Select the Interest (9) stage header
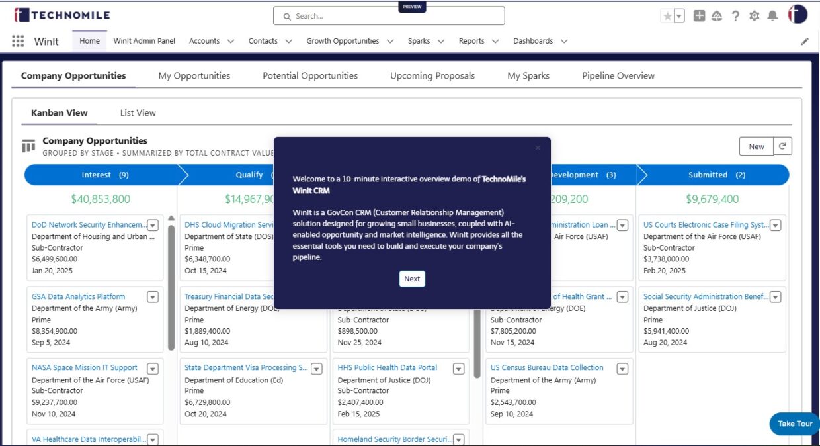The width and height of the screenshot is (820, 446). [106, 175]
